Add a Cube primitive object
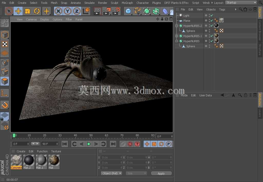Screen dimensions: 263x182 pyautogui.click(x=128, y=11)
